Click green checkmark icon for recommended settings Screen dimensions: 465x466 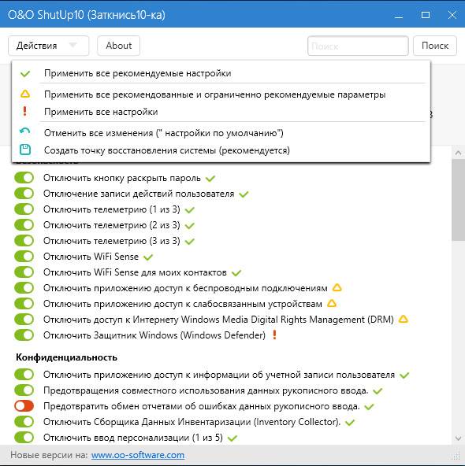click(25, 73)
